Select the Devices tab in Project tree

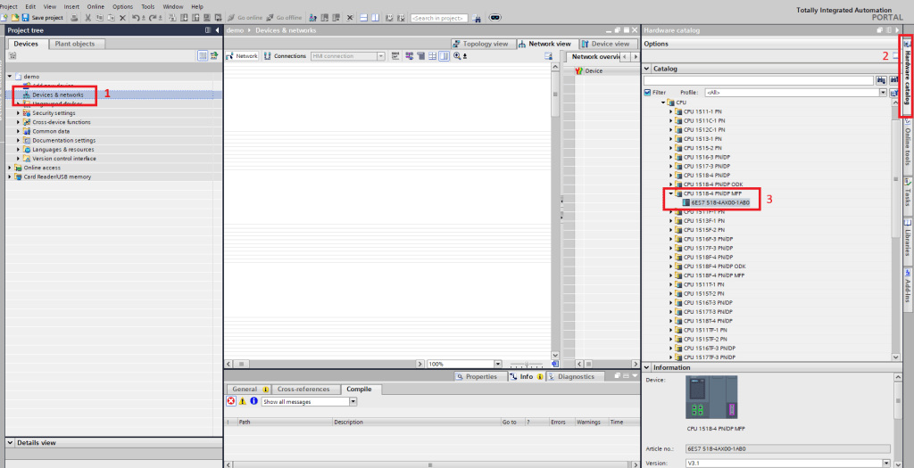[x=26, y=44]
